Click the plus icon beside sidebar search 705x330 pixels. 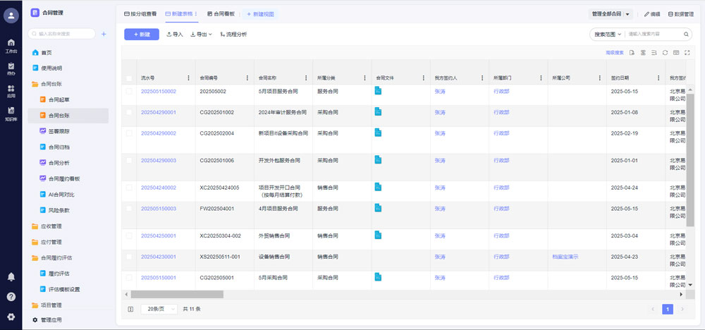click(x=104, y=34)
